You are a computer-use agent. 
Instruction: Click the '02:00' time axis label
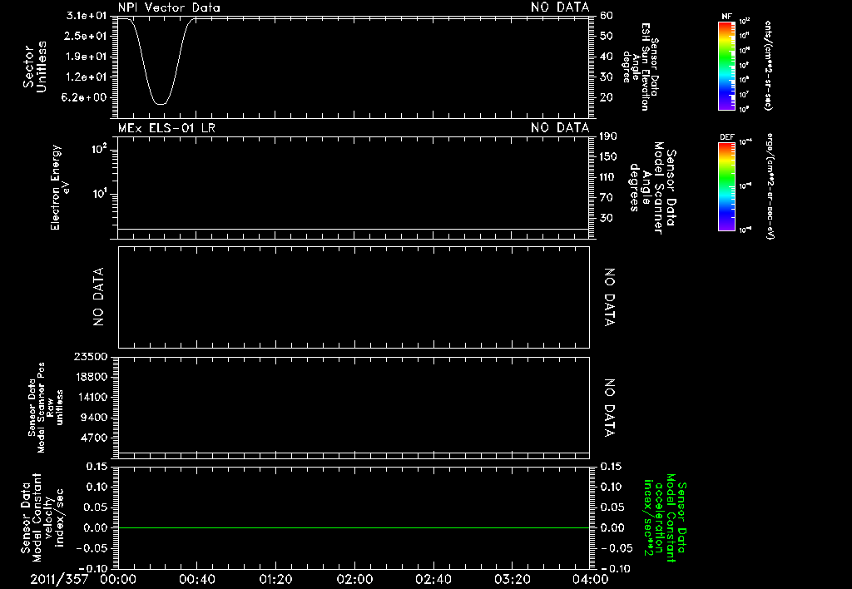[354, 579]
